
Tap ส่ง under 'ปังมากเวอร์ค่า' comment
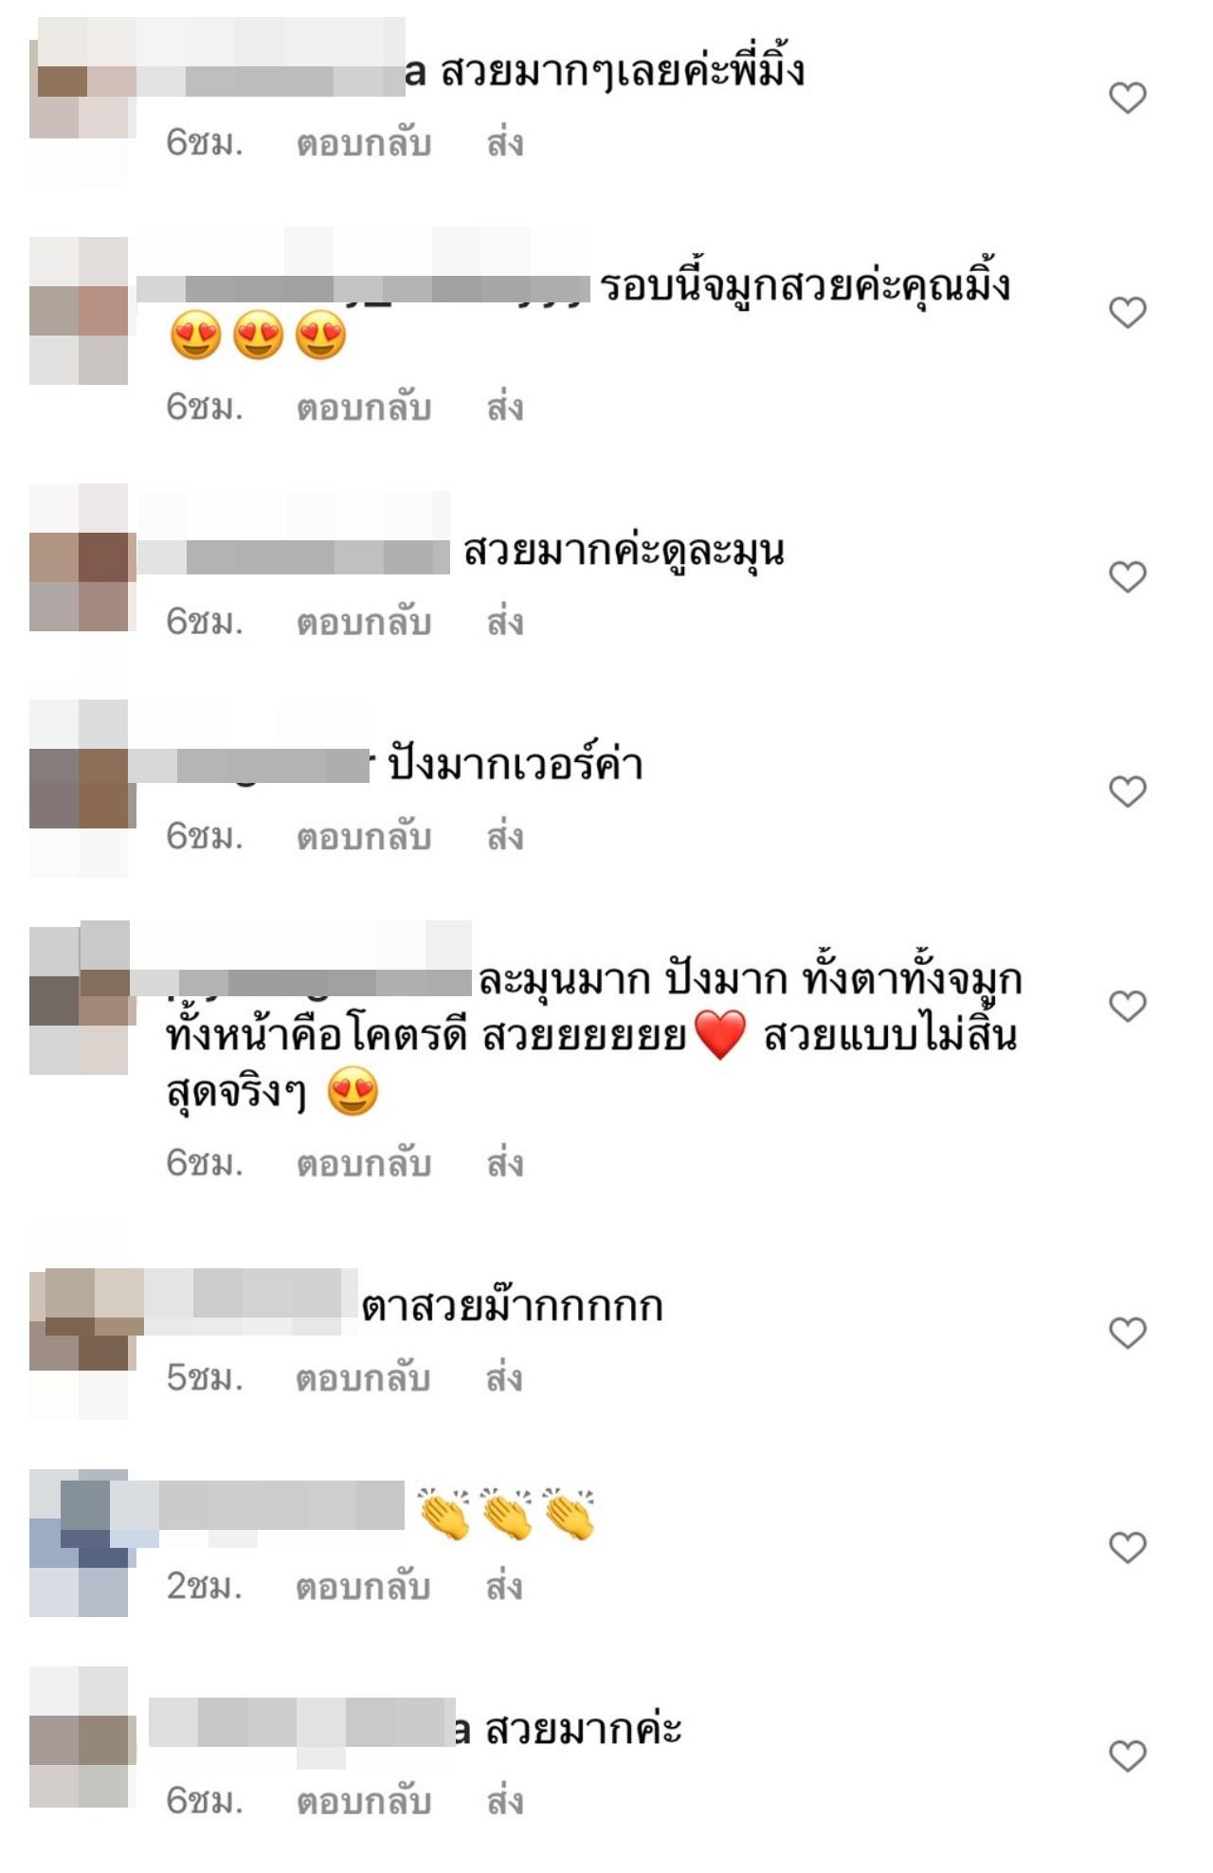tap(505, 836)
